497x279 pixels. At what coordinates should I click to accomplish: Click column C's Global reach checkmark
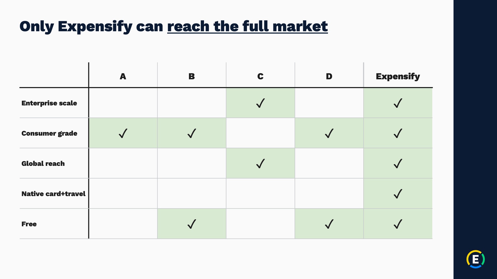[260, 164]
